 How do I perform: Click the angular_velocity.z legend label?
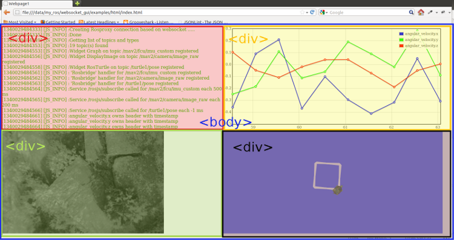421,46
